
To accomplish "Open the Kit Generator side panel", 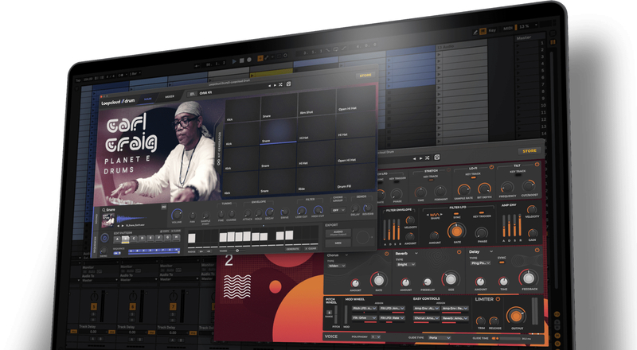I will (x=218, y=148).
